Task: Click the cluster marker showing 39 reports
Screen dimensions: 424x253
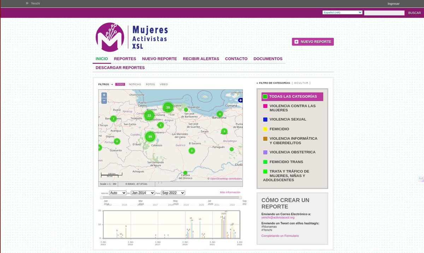Action: click(167, 107)
